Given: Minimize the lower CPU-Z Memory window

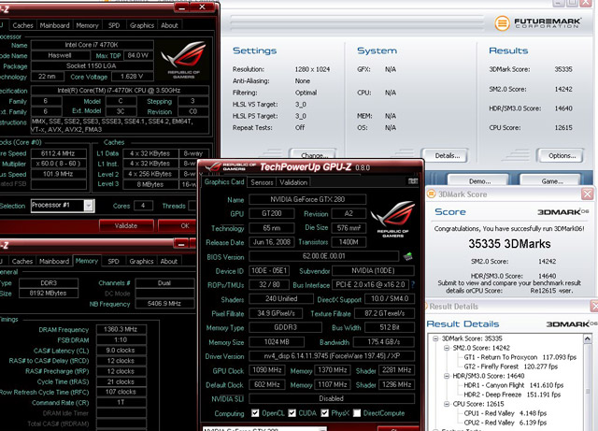Looking at the screenshot, I should click(181, 244).
